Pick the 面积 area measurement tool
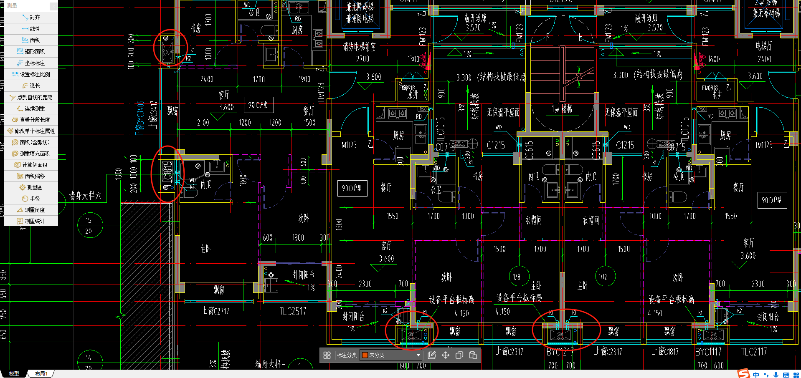This screenshot has height=378, width=801. tap(31, 40)
